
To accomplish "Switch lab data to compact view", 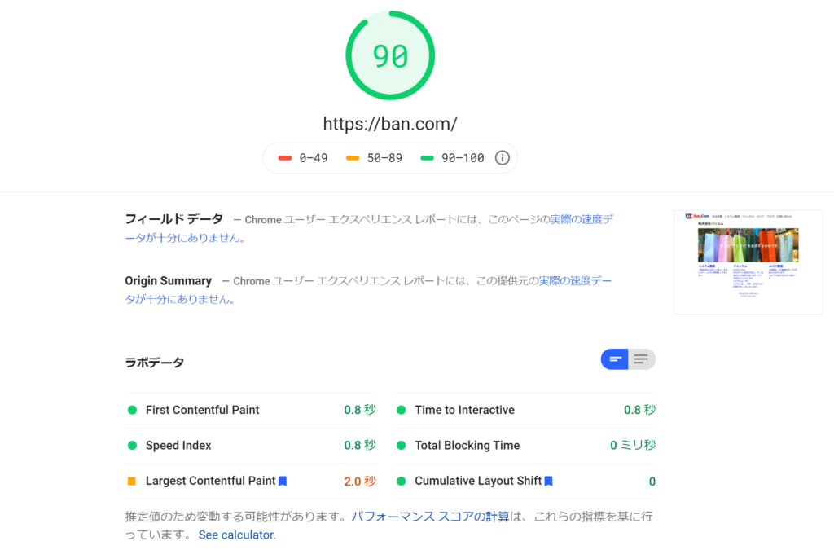I will [615, 359].
